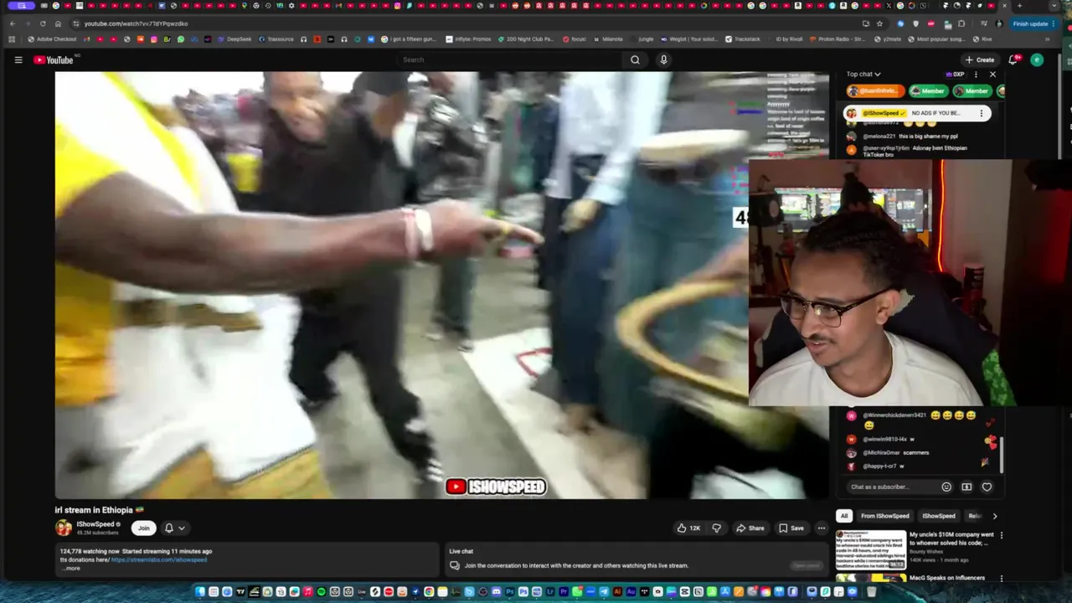Screen dimensions: 1072x603
Task: Open the streamlabs donation link
Action: pyautogui.click(x=158, y=559)
